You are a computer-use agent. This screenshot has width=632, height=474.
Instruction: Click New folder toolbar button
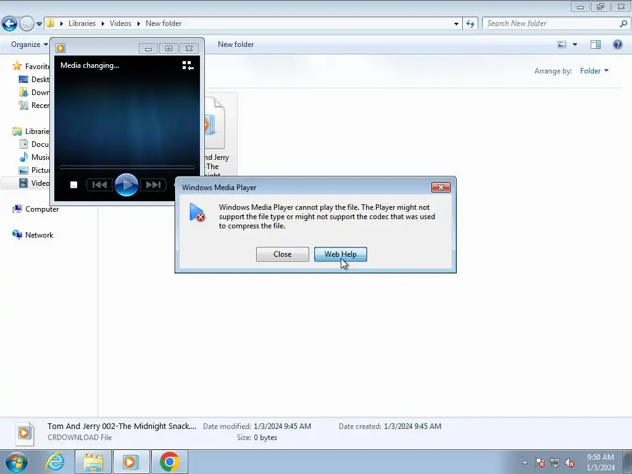tap(236, 44)
